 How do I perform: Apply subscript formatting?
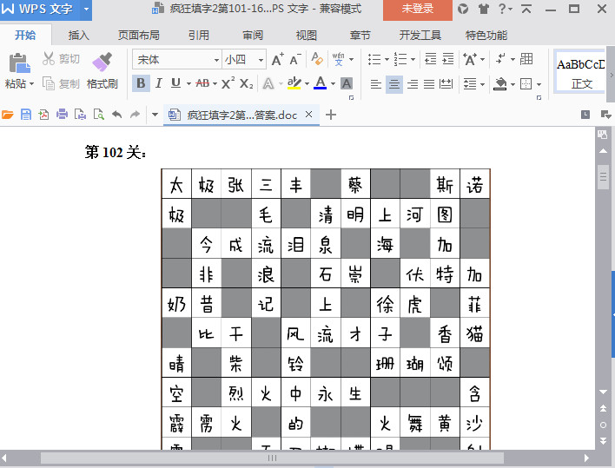click(247, 83)
